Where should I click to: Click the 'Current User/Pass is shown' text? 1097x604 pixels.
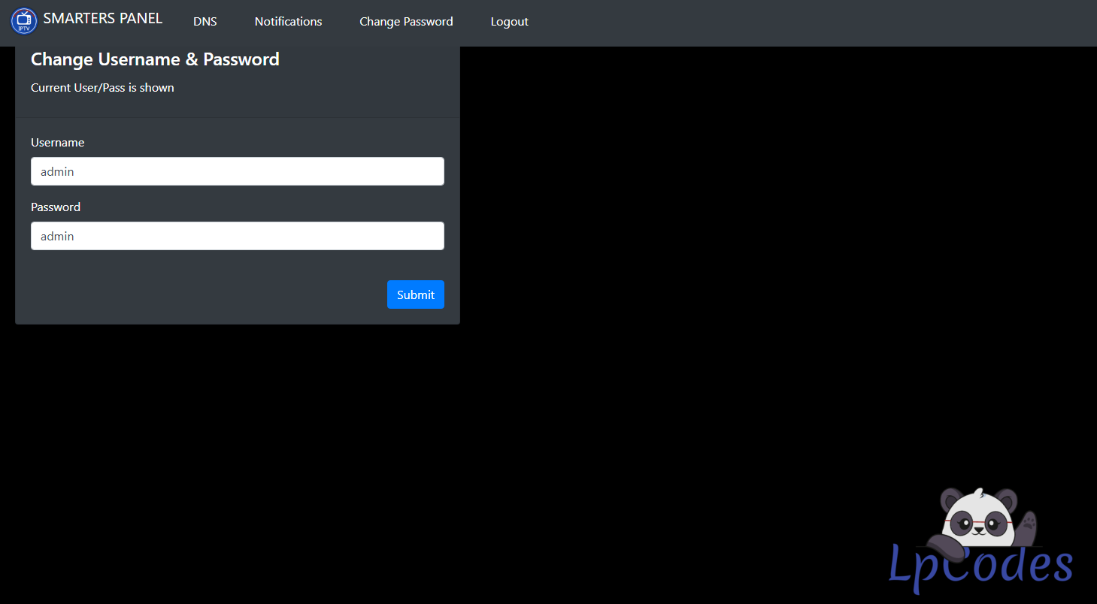[102, 88]
